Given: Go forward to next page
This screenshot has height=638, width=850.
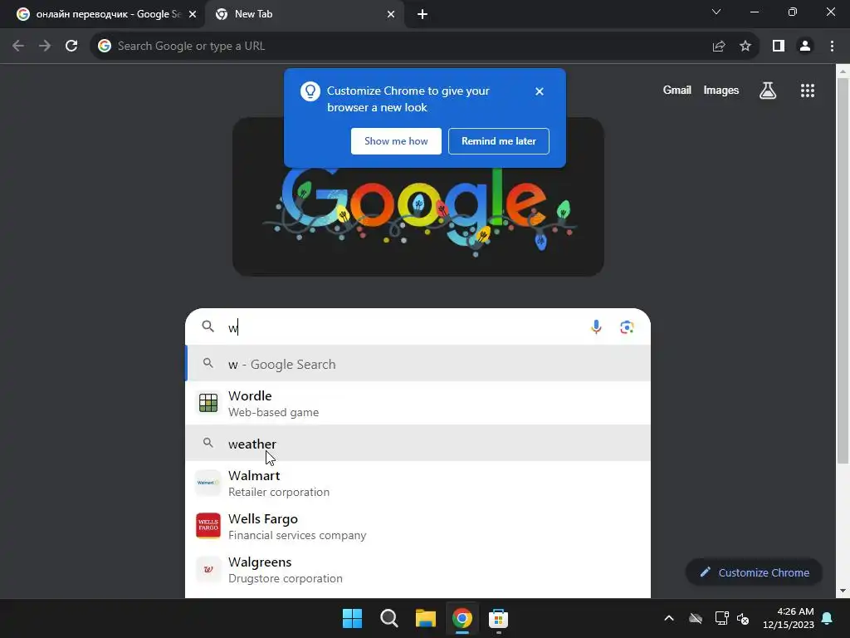Looking at the screenshot, I should (x=45, y=47).
